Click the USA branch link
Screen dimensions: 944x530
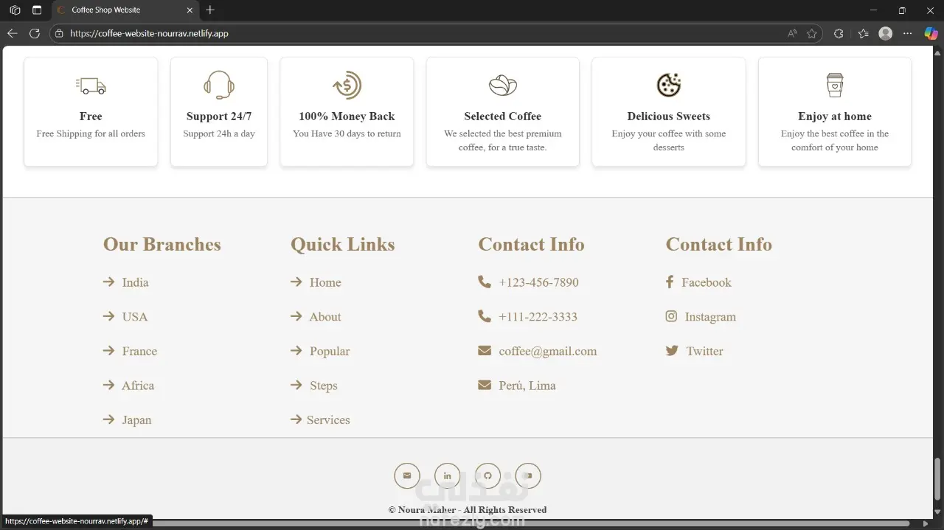[x=135, y=317]
